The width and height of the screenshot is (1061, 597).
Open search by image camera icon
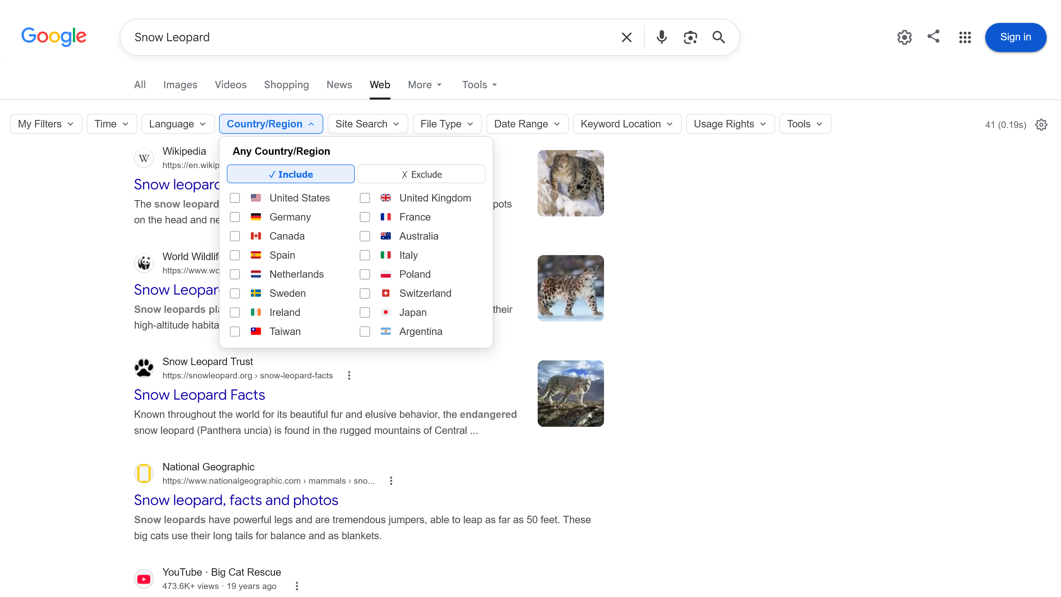click(690, 38)
